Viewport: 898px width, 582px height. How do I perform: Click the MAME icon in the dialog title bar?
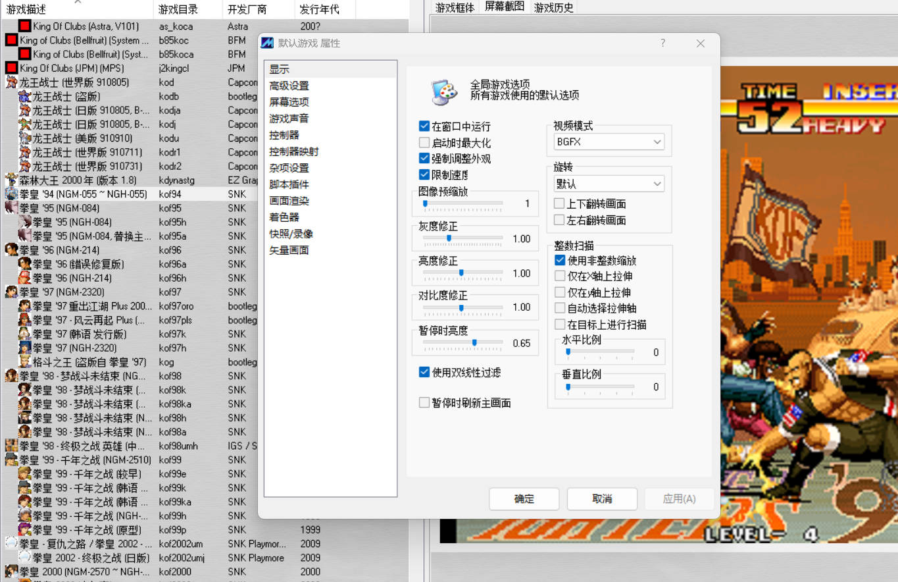tap(267, 43)
